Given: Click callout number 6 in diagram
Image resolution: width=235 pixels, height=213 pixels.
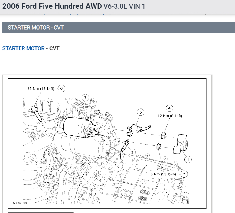Looking at the screenshot, I should click(x=61, y=88).
